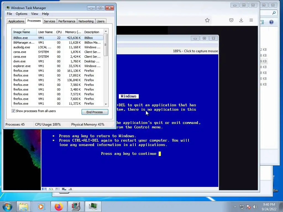283x212 pixels.
Task: Bookmark page with Firefox star icon
Action: (x=207, y=20)
